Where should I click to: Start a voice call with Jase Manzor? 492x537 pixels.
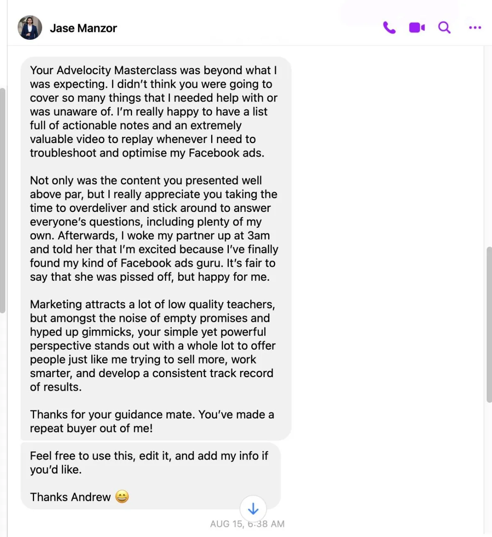(x=389, y=28)
